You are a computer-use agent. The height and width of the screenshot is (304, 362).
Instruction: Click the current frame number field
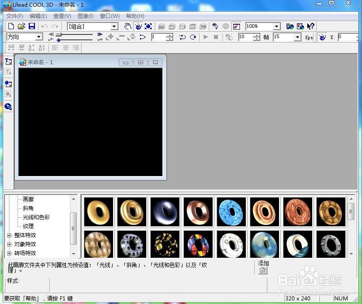click(159, 37)
